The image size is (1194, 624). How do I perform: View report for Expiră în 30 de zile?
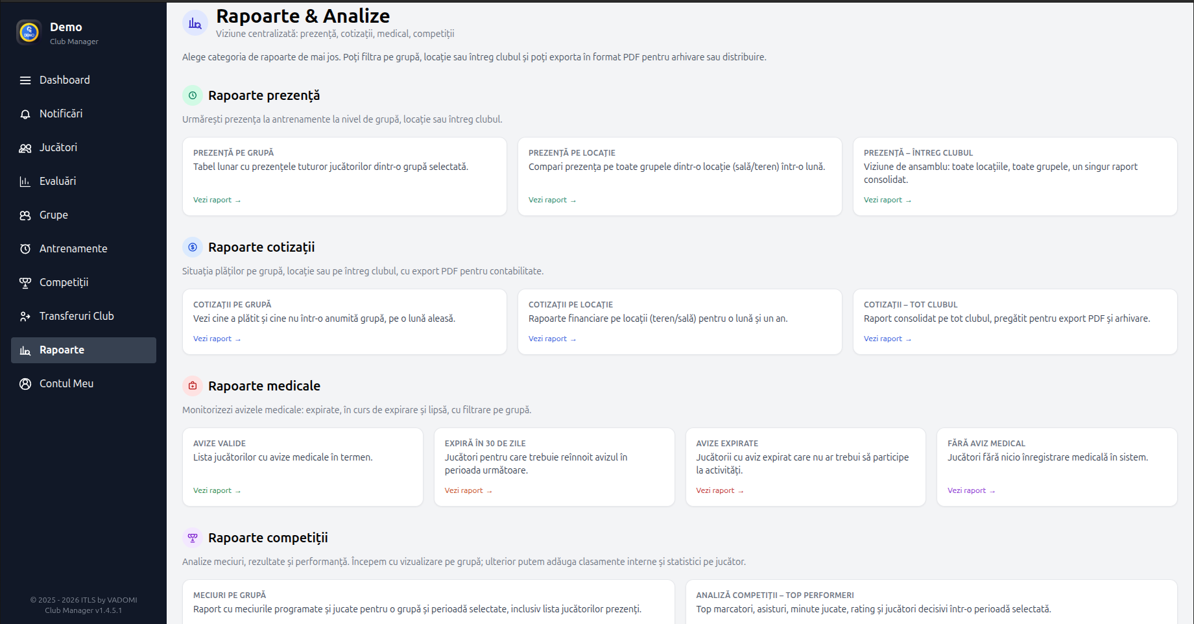(x=468, y=490)
